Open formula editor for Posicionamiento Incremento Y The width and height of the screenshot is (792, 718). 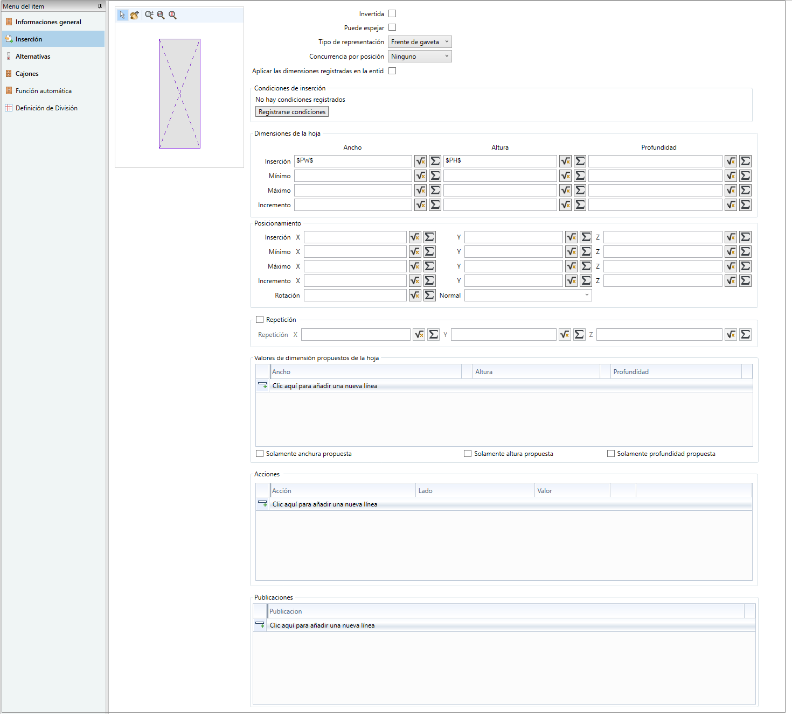(571, 280)
